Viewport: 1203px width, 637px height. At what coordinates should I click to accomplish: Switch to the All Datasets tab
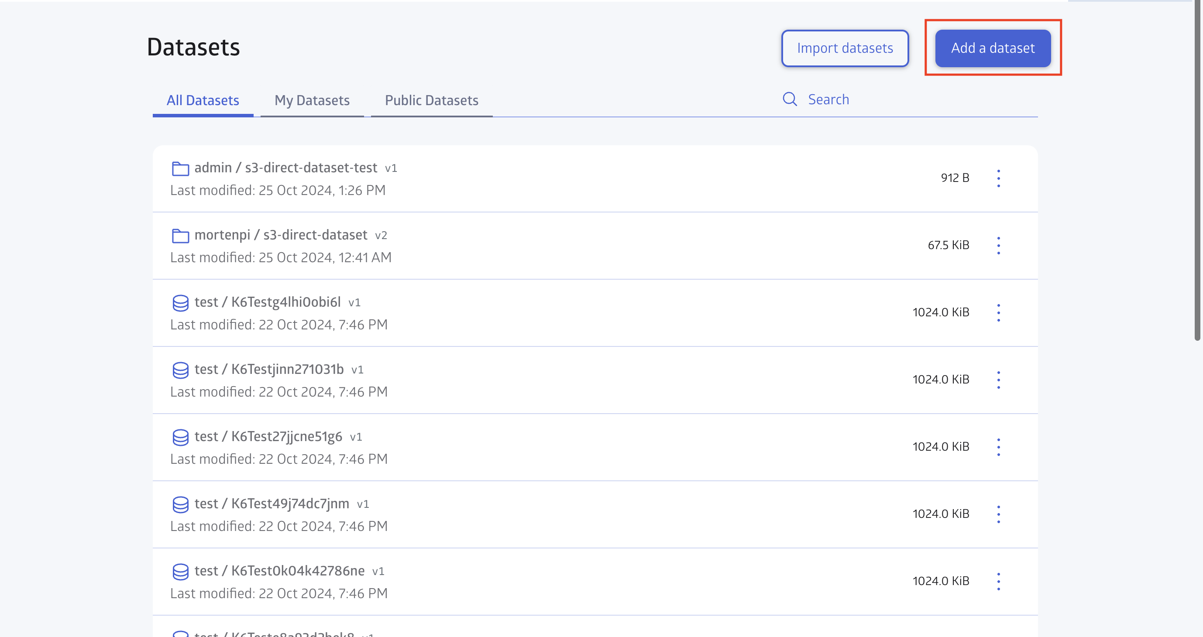click(x=203, y=100)
